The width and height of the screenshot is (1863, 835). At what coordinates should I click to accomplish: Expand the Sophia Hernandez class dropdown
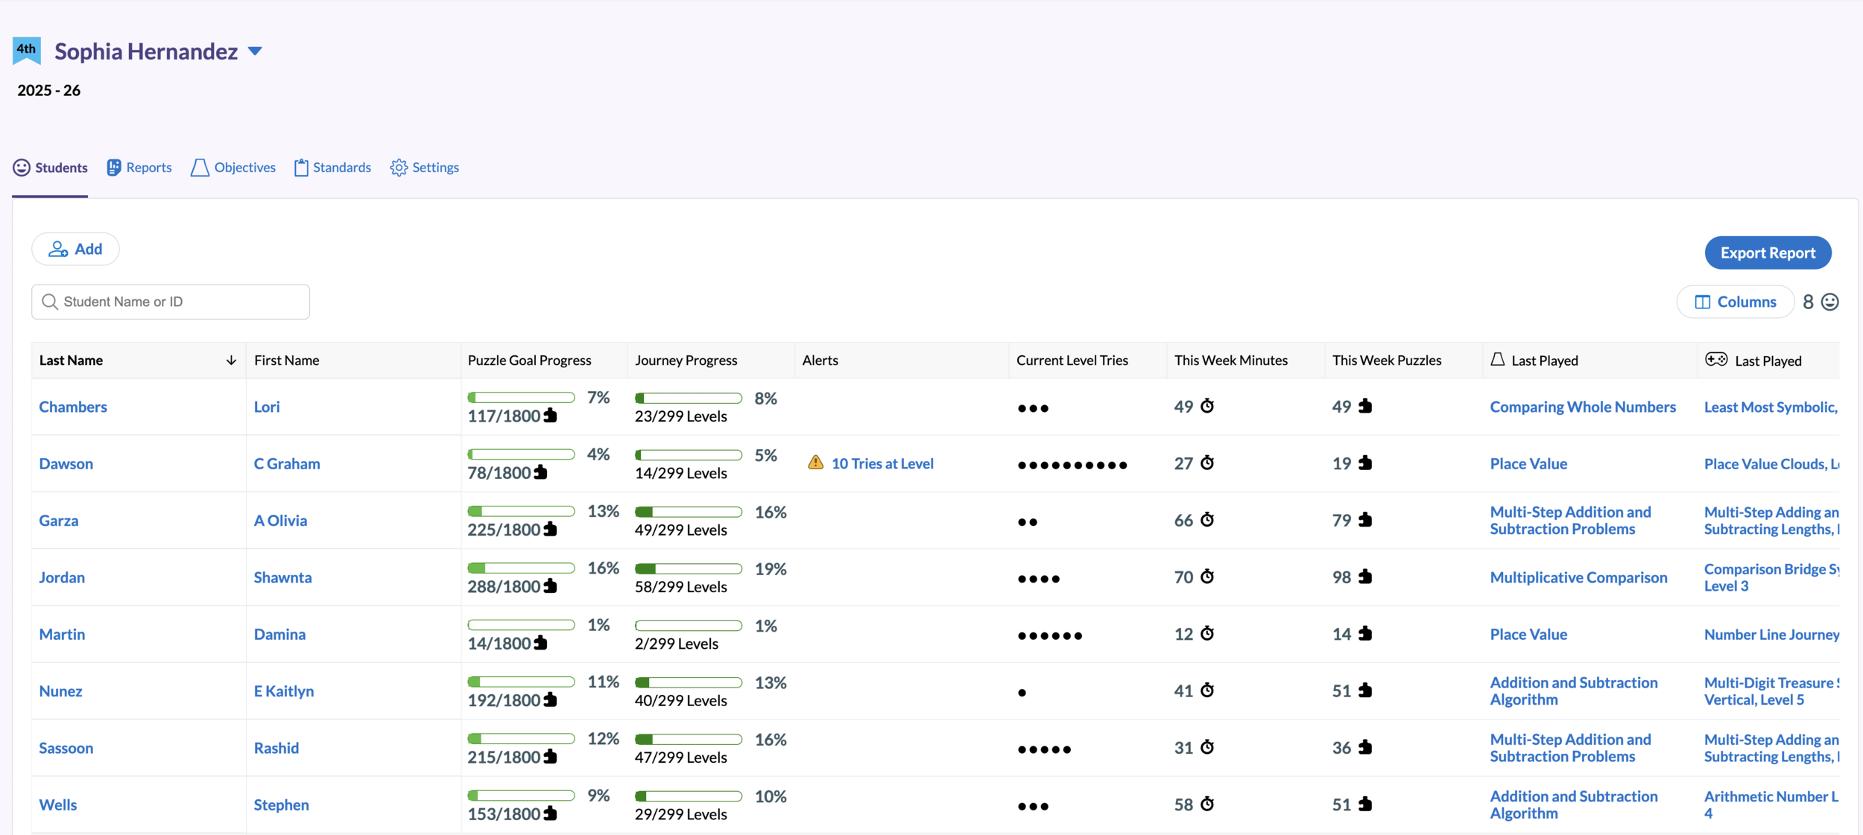click(x=255, y=51)
